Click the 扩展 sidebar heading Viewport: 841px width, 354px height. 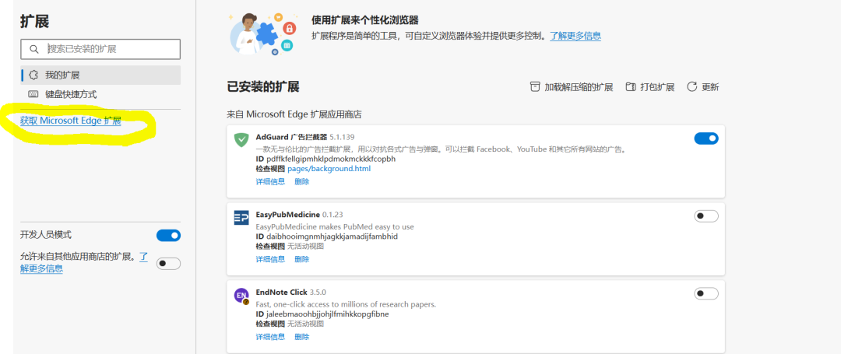35,21
